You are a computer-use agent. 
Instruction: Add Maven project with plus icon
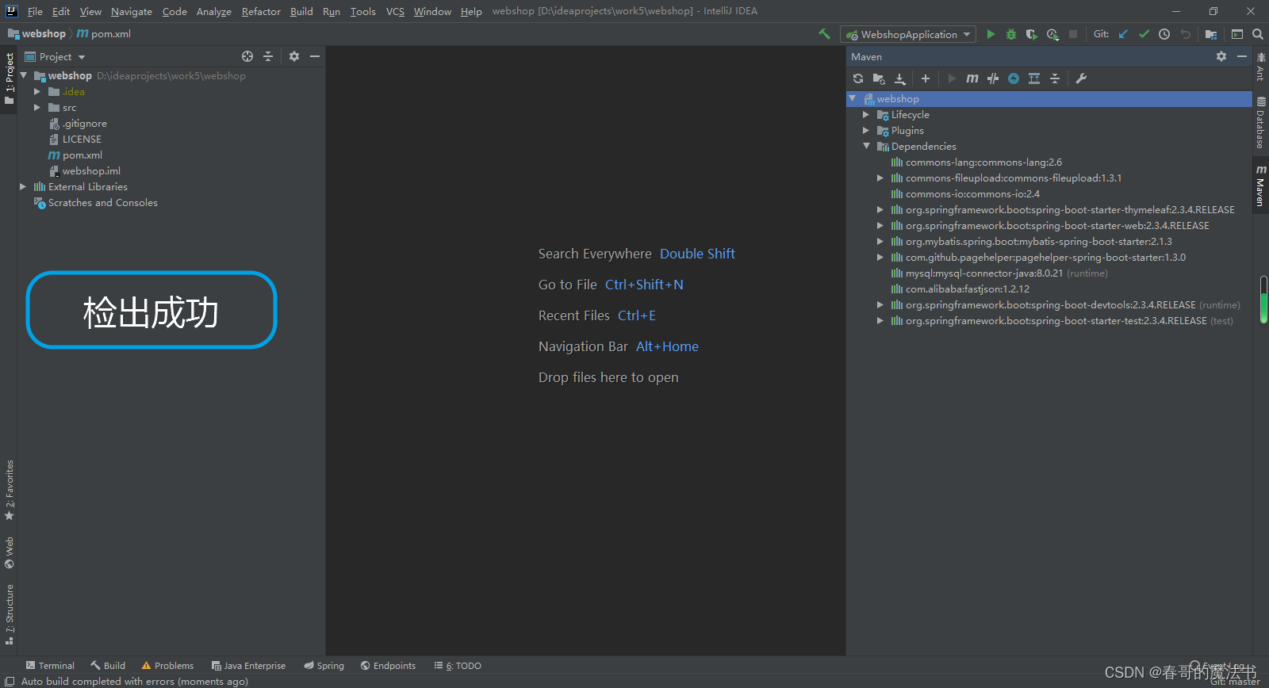coord(926,78)
